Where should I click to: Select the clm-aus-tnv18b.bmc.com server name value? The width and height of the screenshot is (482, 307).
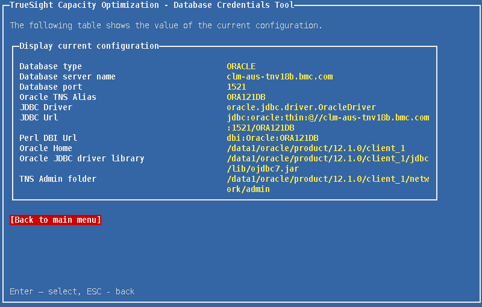(280, 76)
